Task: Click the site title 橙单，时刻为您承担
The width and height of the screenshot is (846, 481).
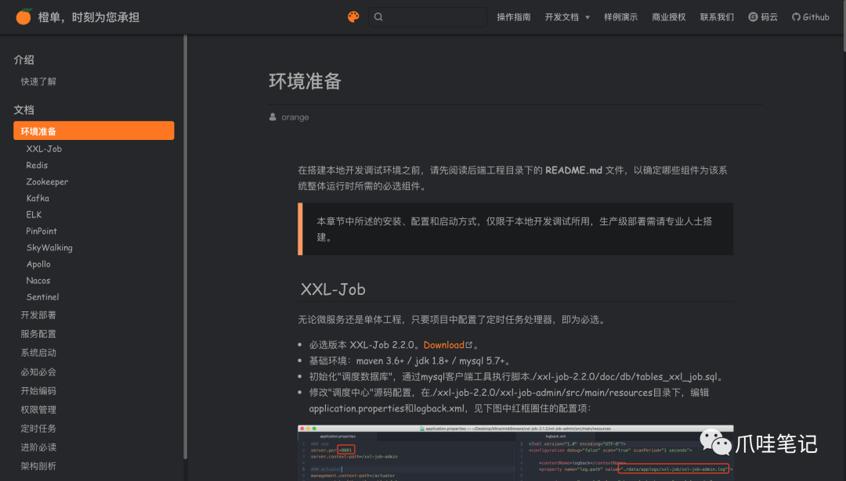Action: pyautogui.click(x=89, y=17)
